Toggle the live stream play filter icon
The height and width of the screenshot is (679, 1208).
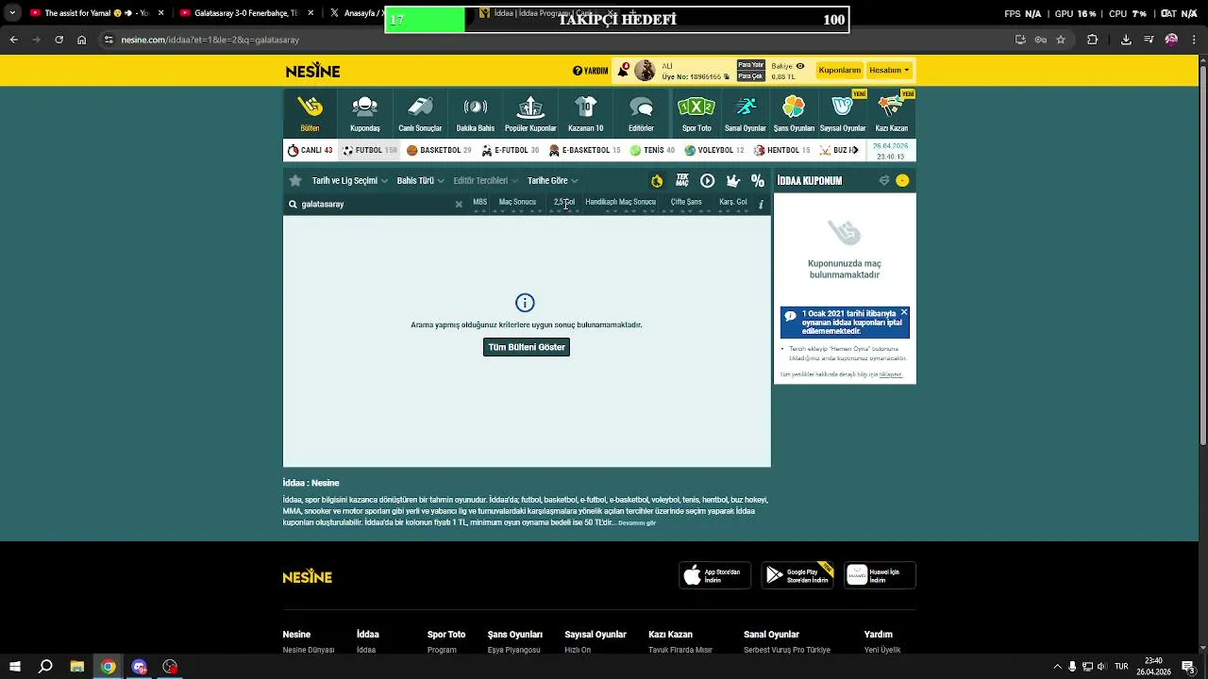pos(708,180)
